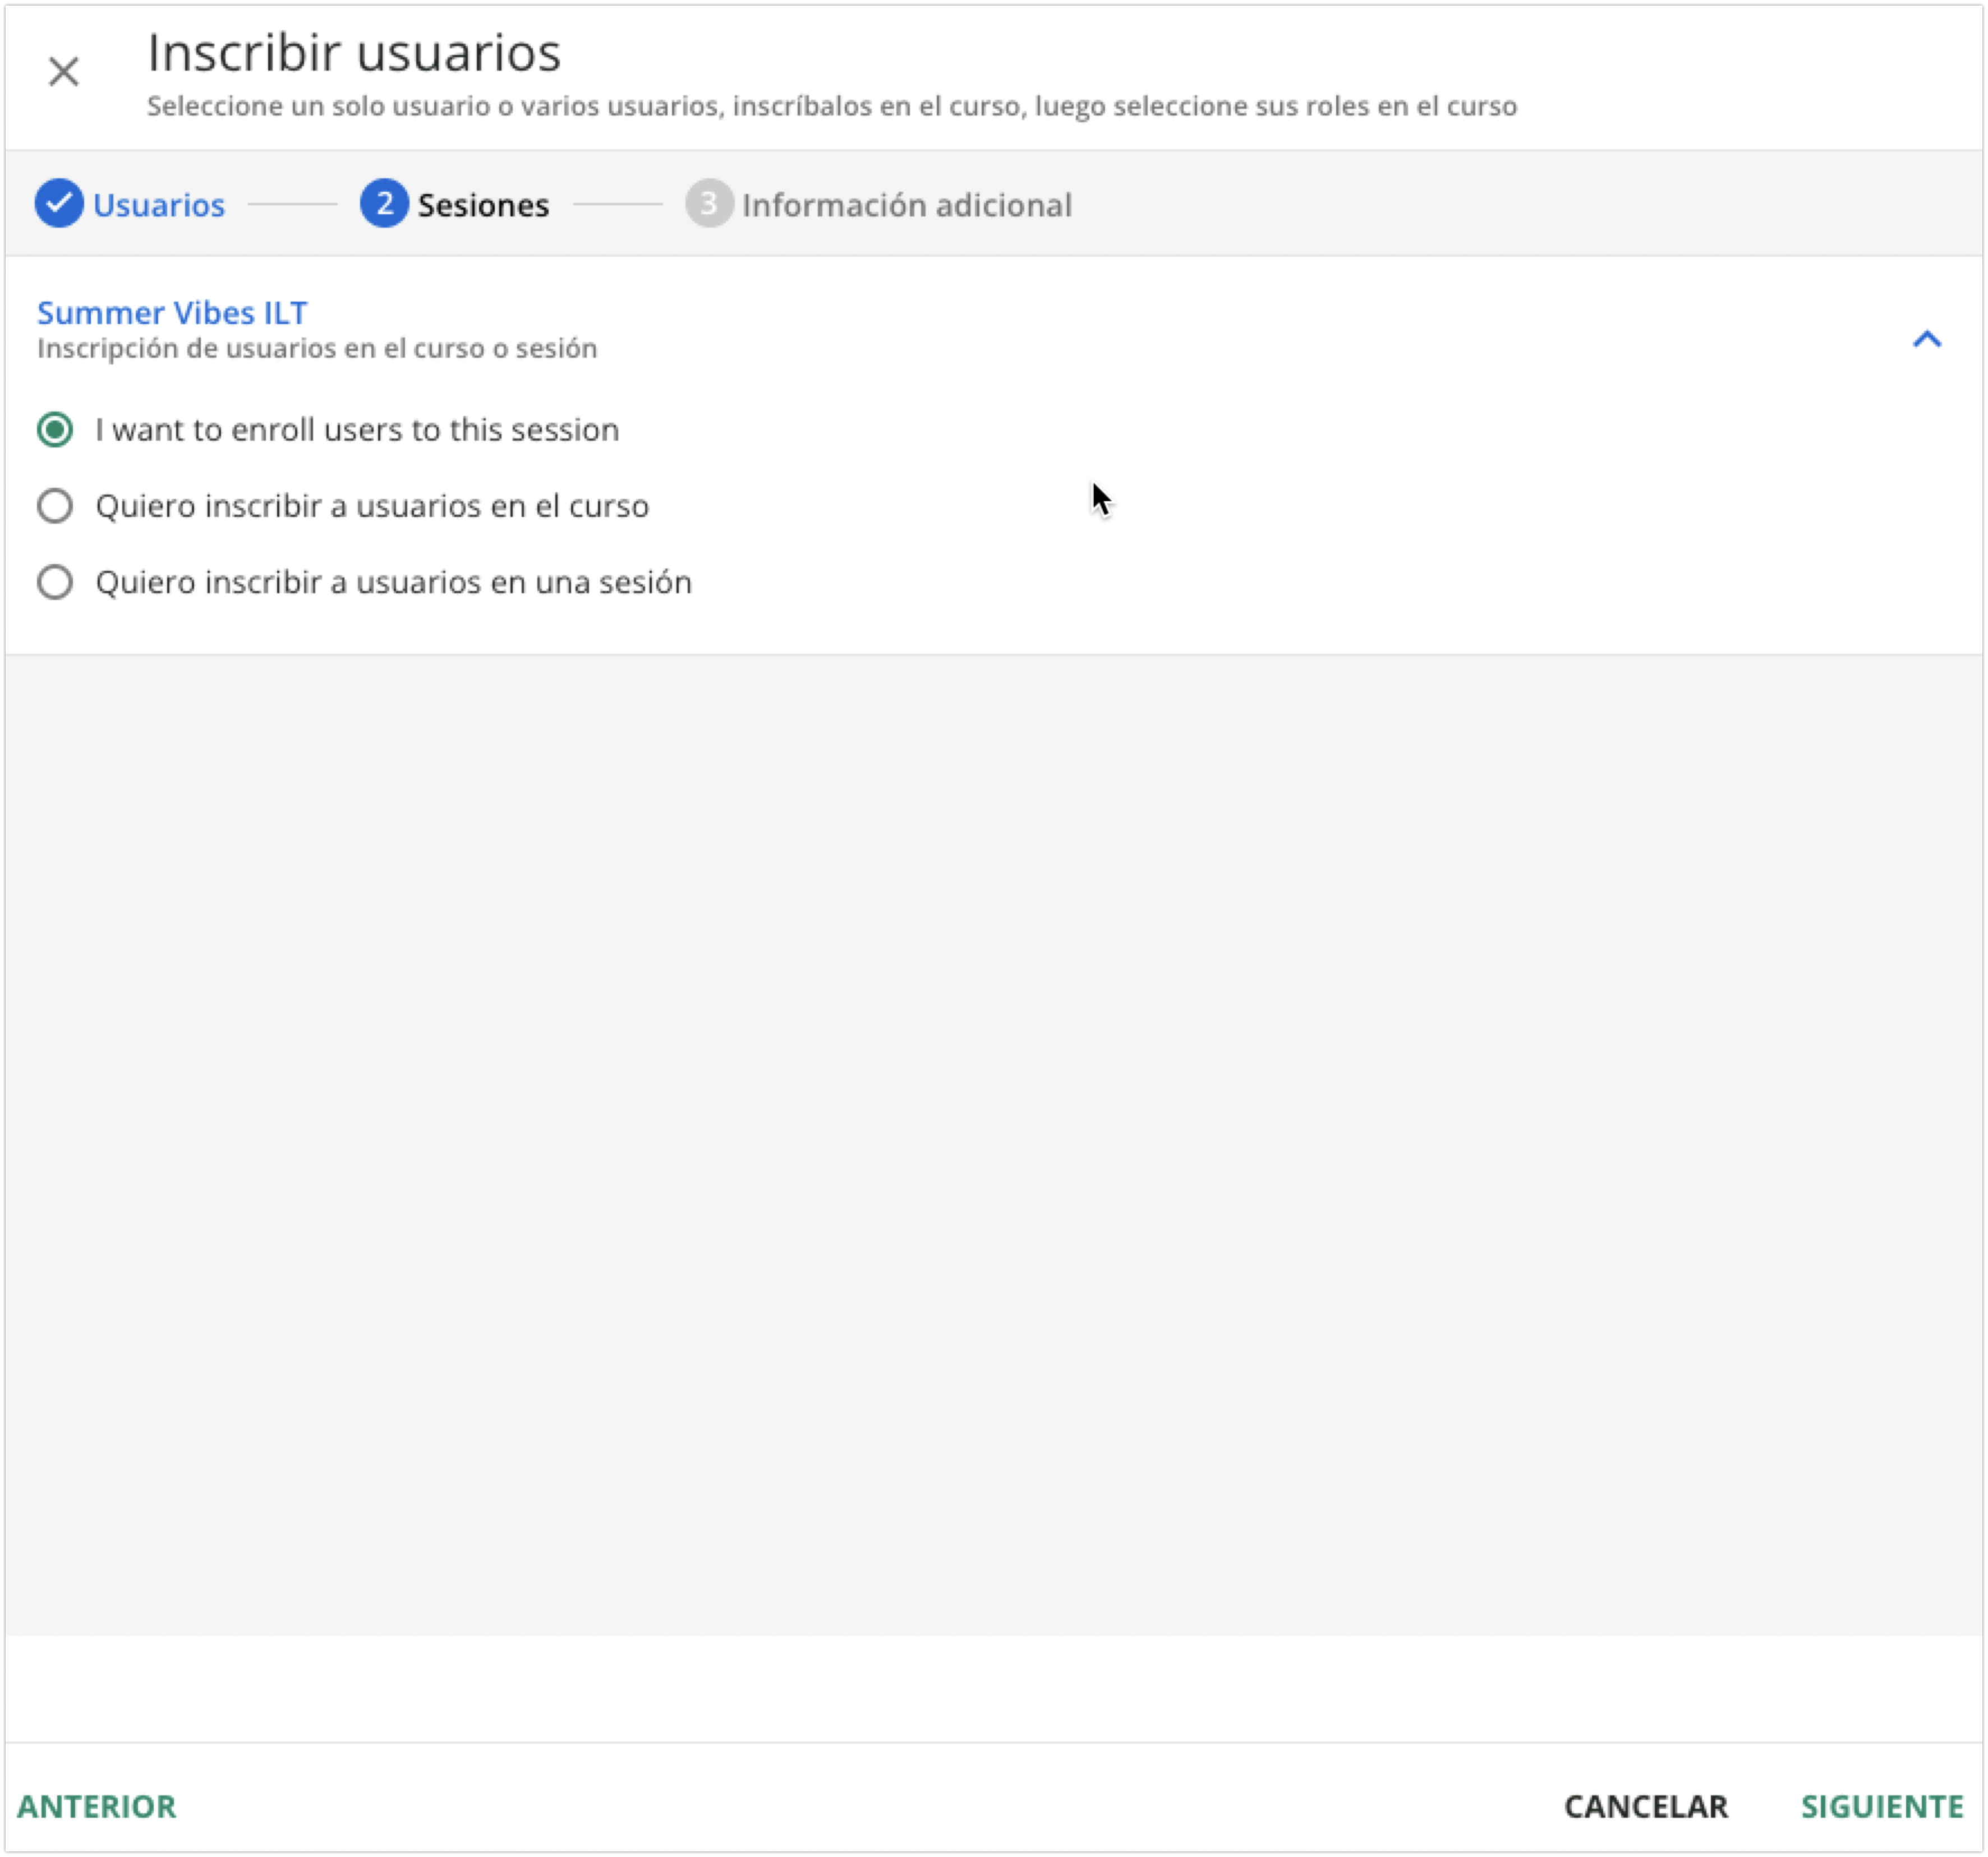Click 'Quiero inscribir a usuarios en el curso' label

click(x=372, y=506)
